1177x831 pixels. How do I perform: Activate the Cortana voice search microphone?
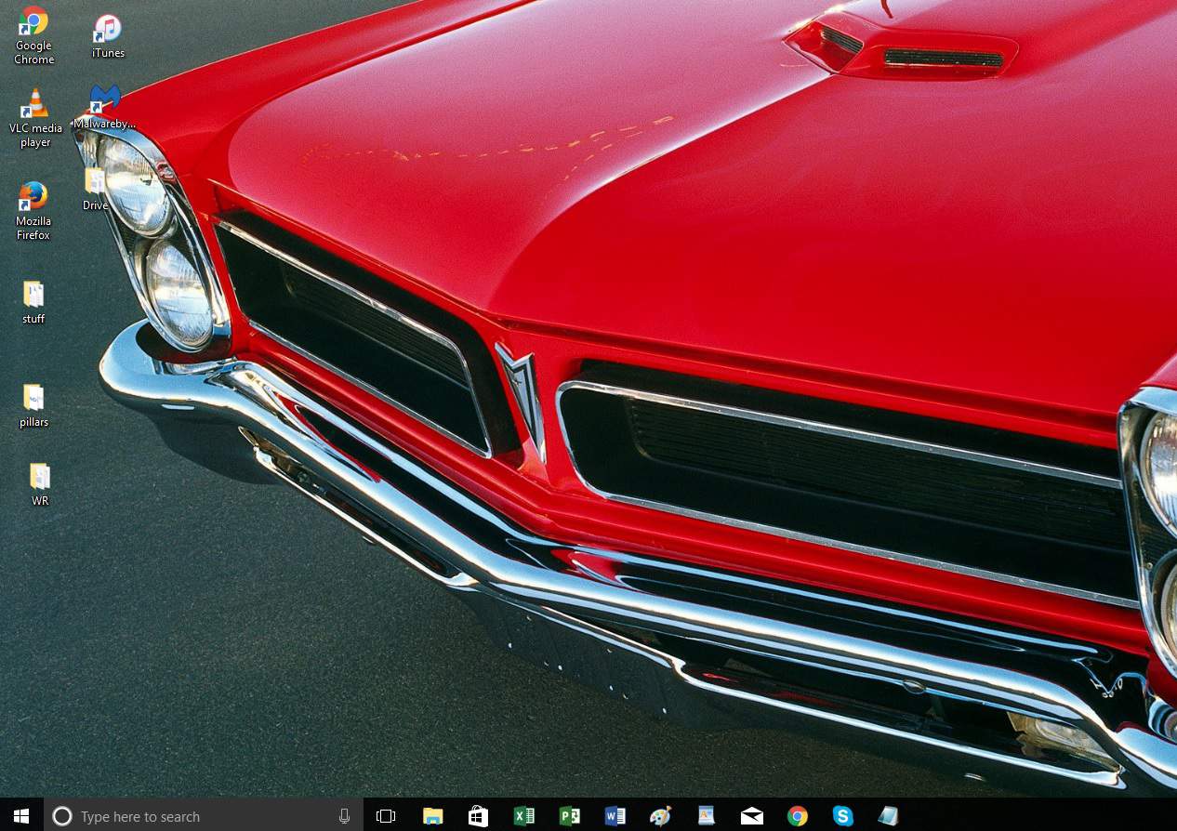coord(344,815)
